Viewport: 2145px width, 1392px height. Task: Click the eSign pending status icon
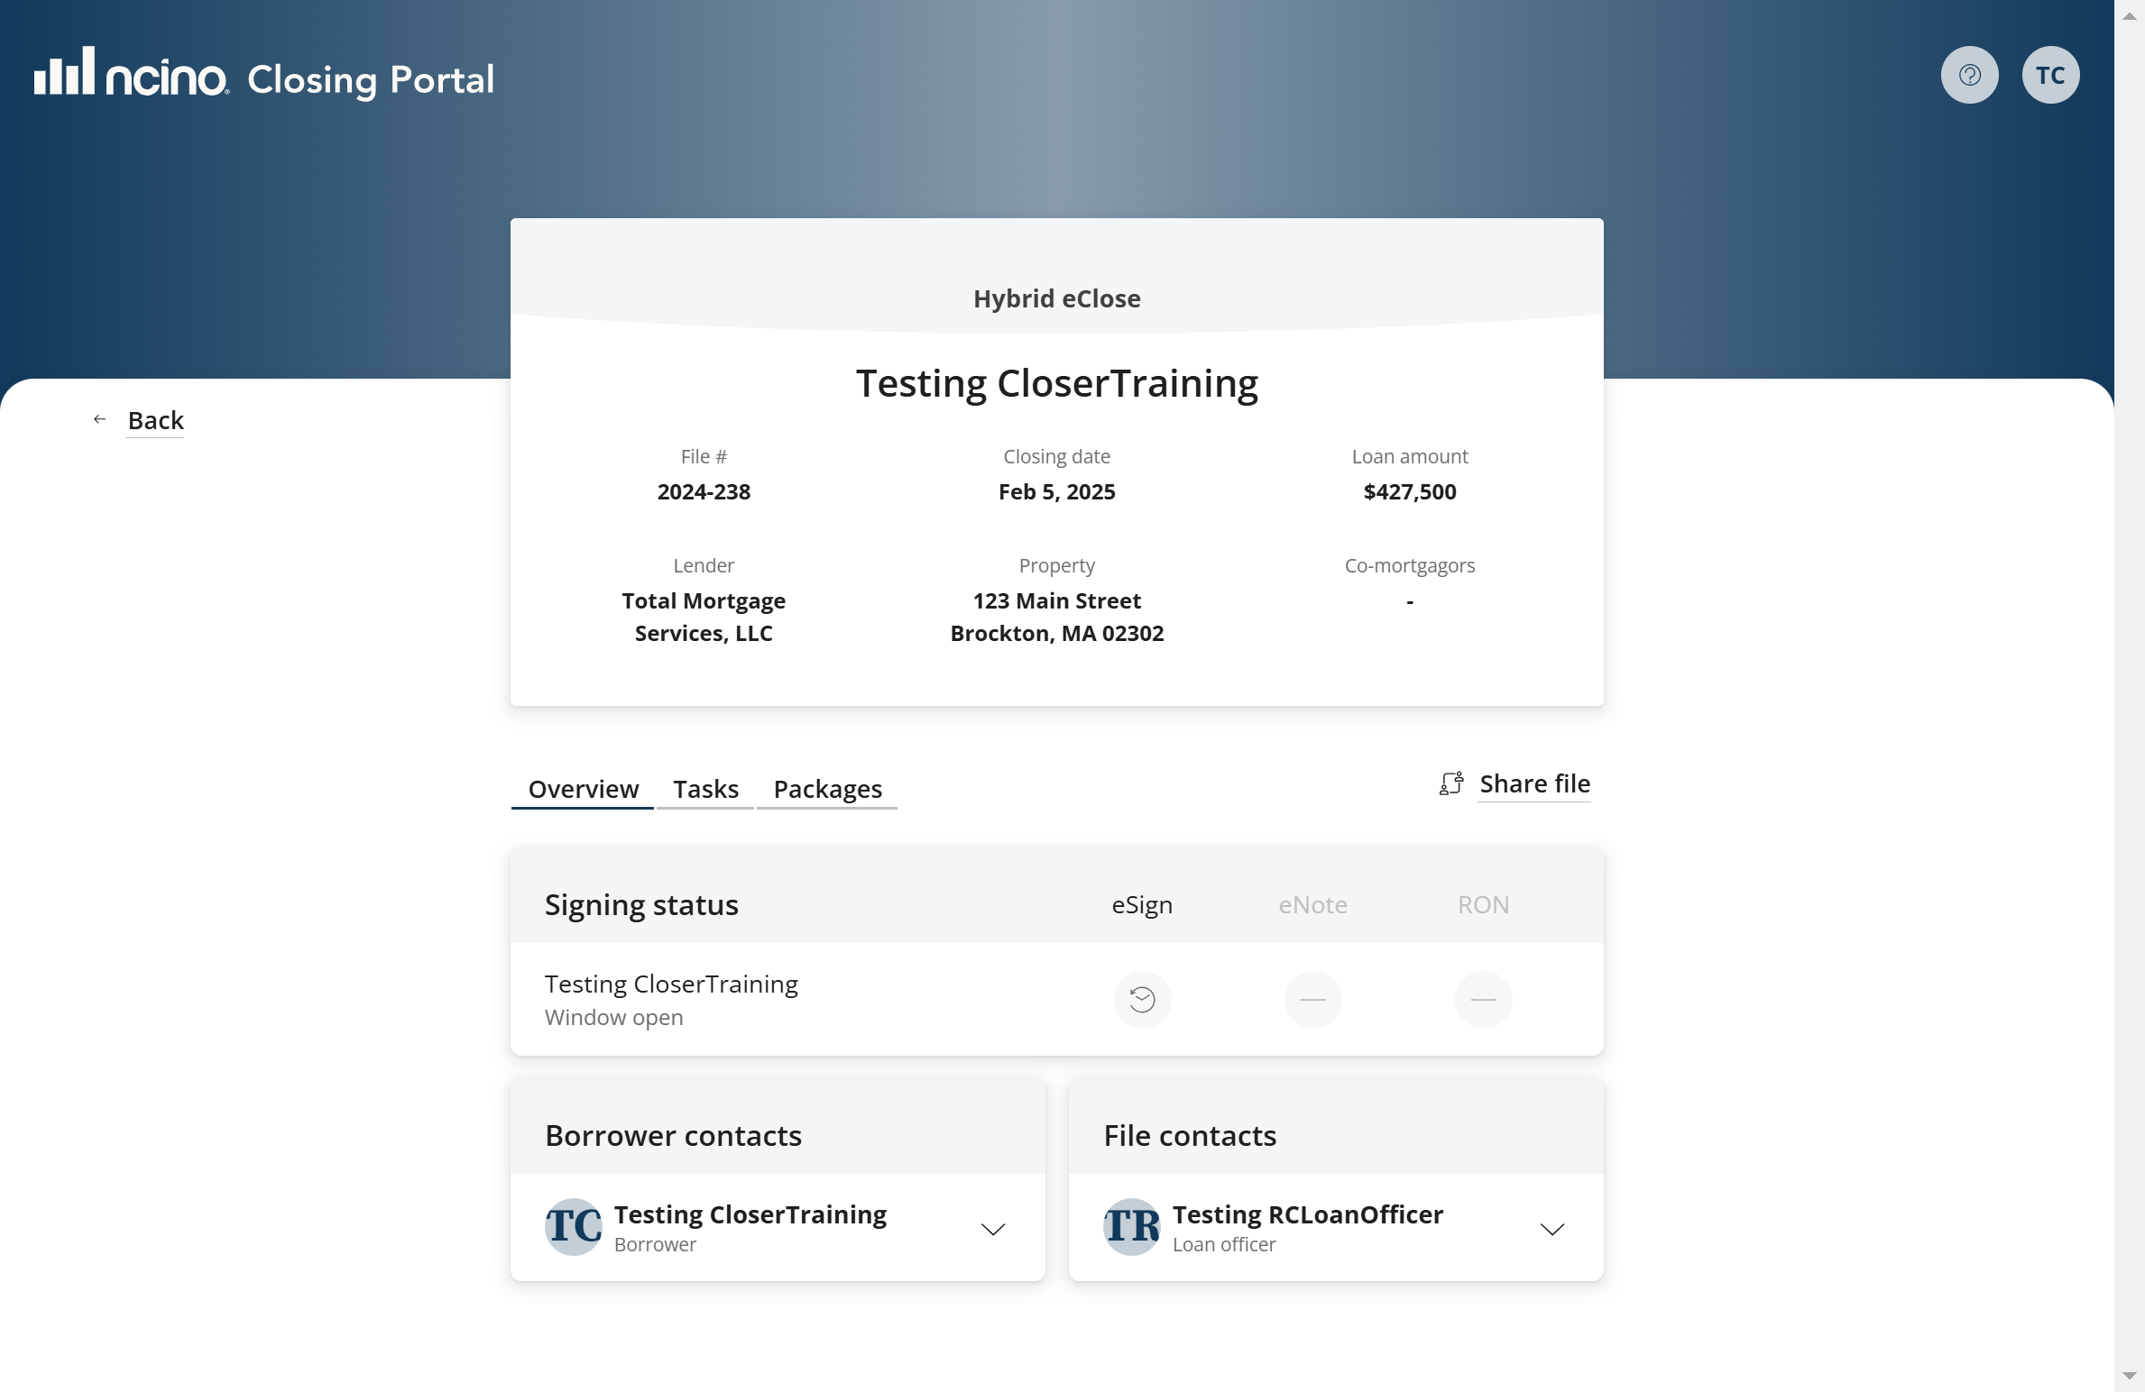(x=1142, y=999)
